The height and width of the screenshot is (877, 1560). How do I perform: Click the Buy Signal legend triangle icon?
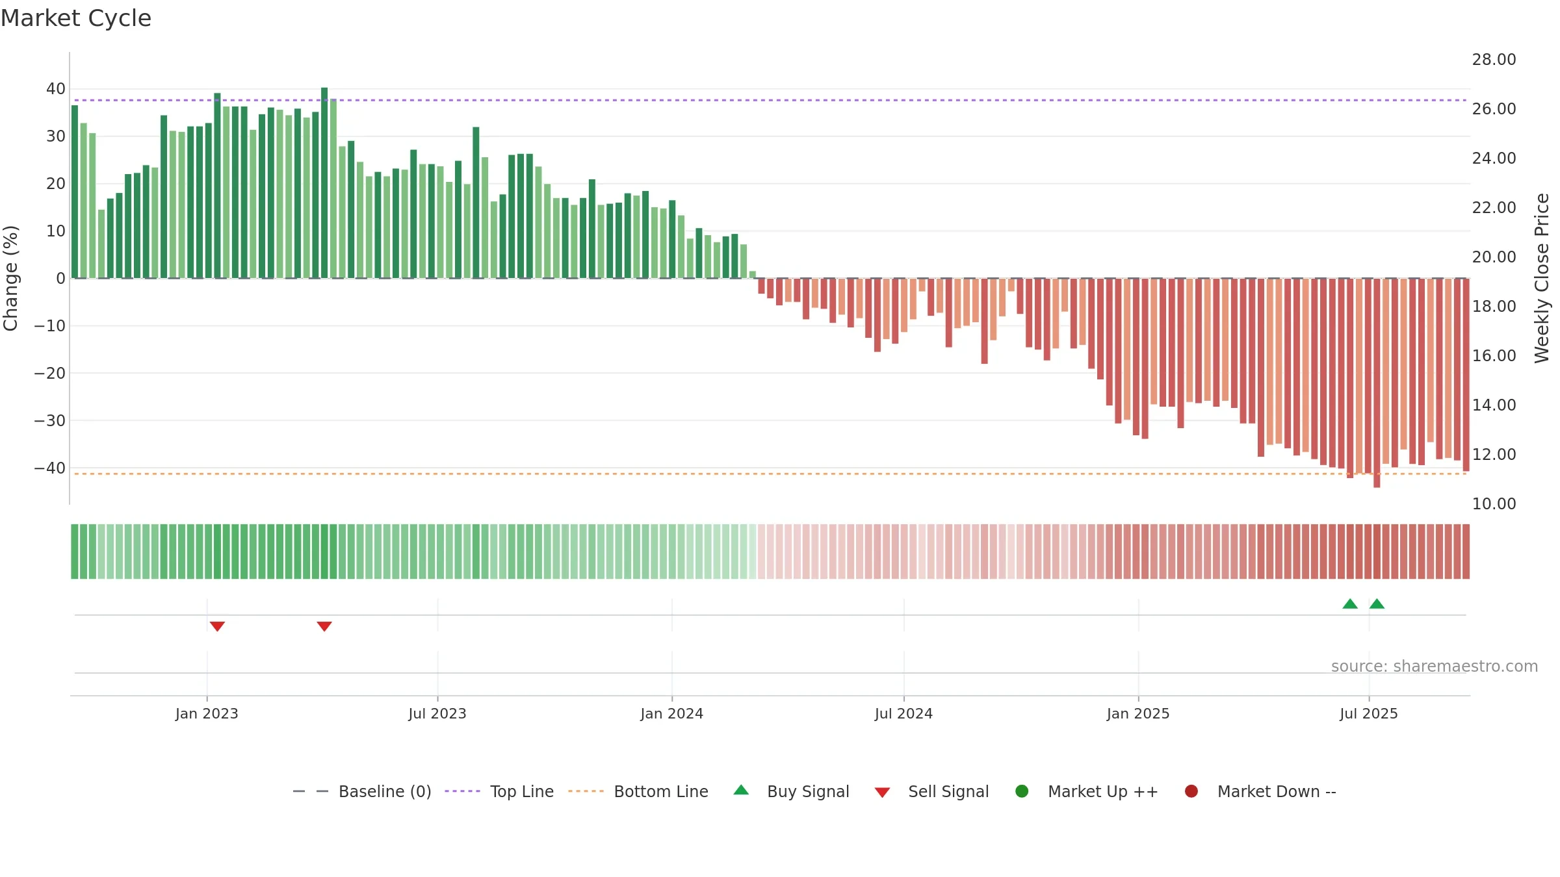[741, 790]
